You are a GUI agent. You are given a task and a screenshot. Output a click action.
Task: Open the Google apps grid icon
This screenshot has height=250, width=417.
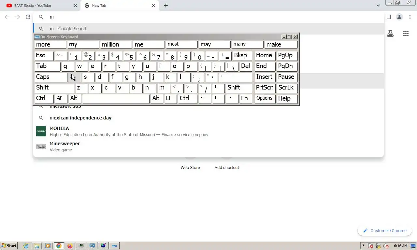pyautogui.click(x=406, y=34)
